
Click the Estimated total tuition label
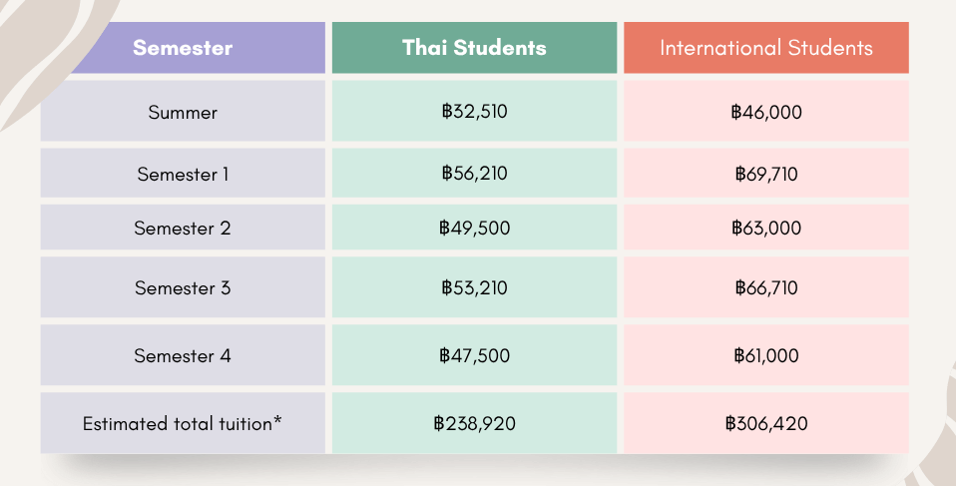coord(183,423)
